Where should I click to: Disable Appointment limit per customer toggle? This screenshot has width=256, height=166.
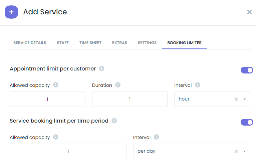click(247, 70)
